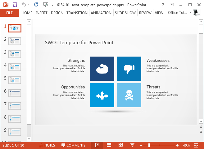Select slide 5 thumbnail
This screenshot has width=204, height=149.
[15, 80]
